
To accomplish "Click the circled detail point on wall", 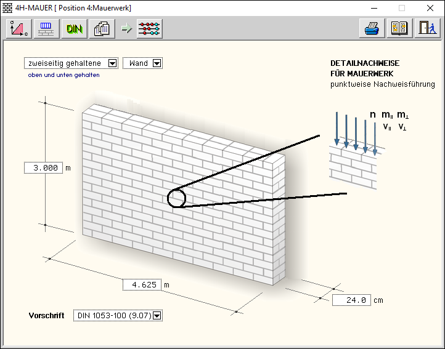I will pos(176,198).
